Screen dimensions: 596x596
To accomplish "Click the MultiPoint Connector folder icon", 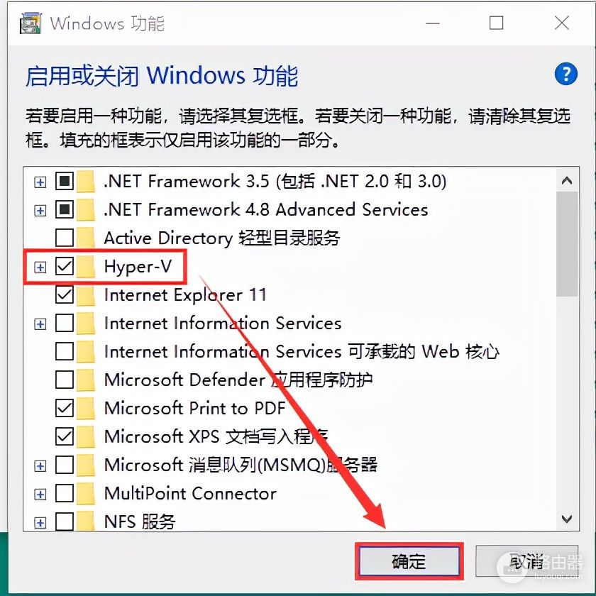I will point(86,494).
